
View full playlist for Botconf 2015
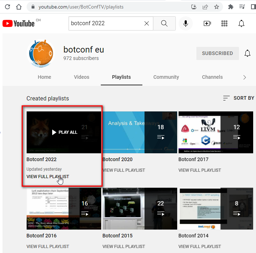point(124,247)
